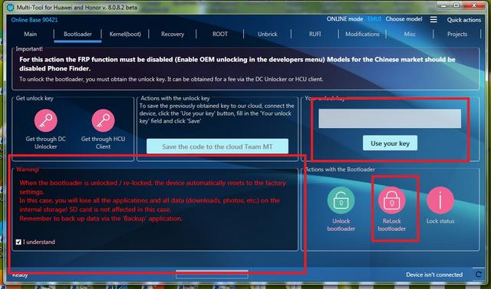
Task: Open the RUFI tab
Action: [315, 34]
